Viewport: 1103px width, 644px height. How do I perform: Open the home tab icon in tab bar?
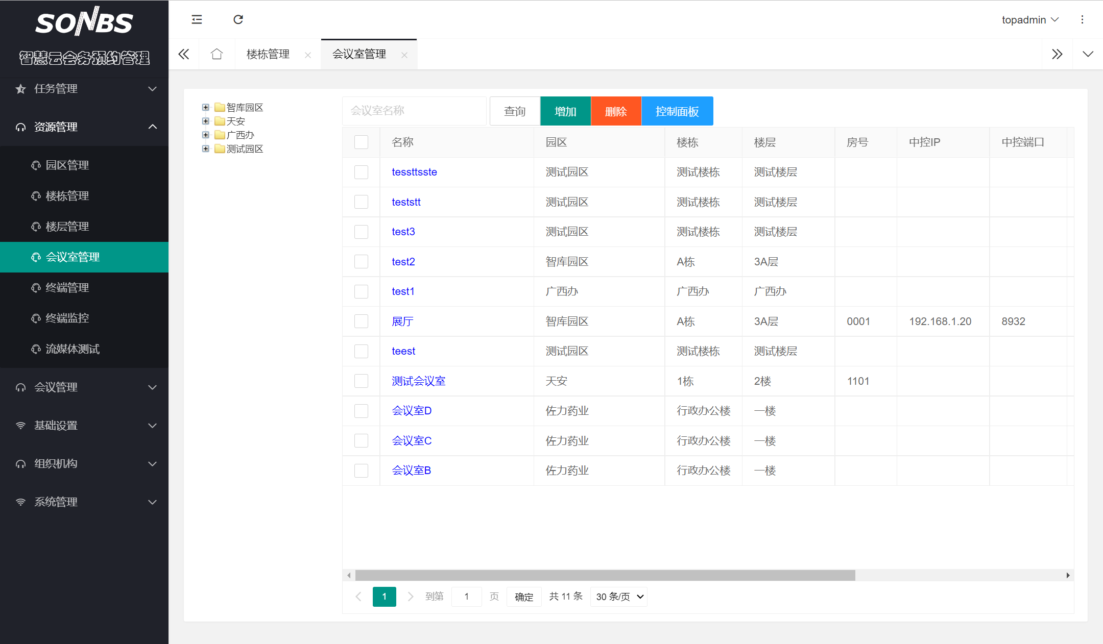[x=217, y=54]
